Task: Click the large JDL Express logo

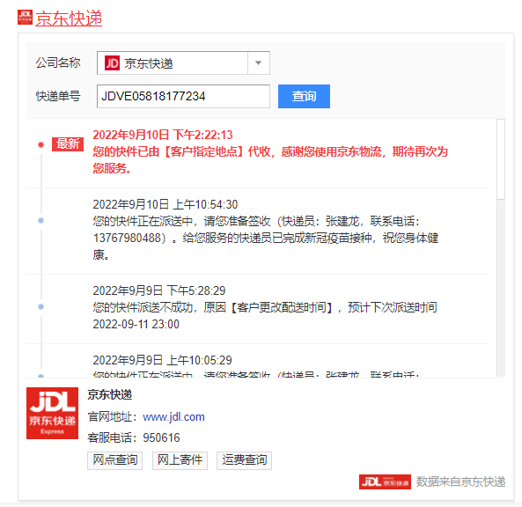Action: [52, 413]
